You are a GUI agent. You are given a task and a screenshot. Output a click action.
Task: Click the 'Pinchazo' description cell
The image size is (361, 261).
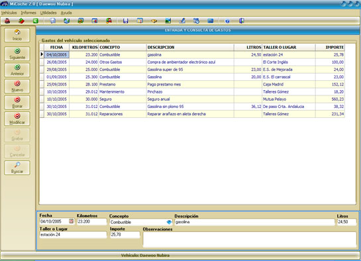coord(190,91)
